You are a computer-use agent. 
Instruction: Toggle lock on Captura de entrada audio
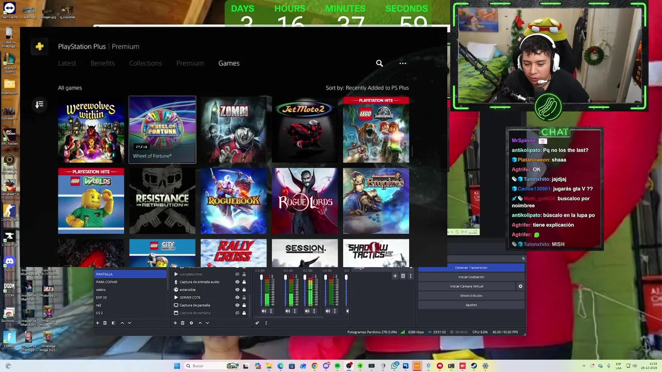[244, 282]
